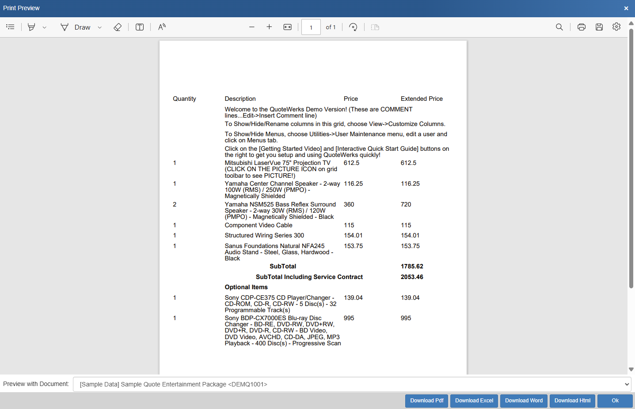Image resolution: width=635 pixels, height=409 pixels.
Task: Click Download Excel button
Action: (474, 401)
